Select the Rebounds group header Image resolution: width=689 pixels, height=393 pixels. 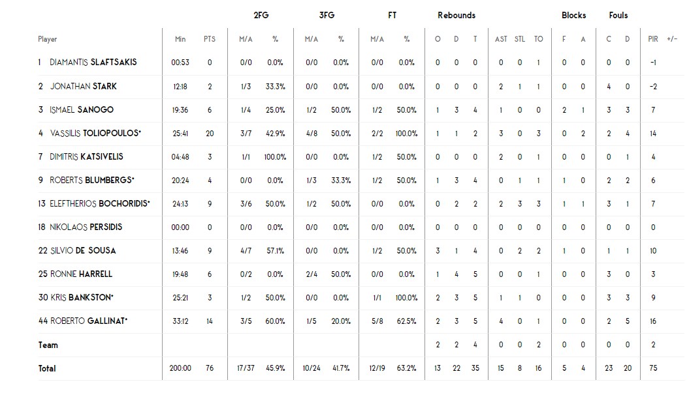click(x=457, y=15)
